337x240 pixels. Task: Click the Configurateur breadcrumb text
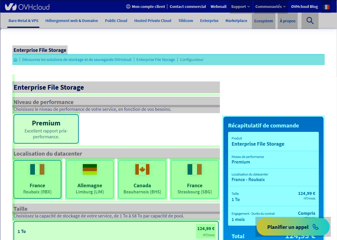coord(192,59)
